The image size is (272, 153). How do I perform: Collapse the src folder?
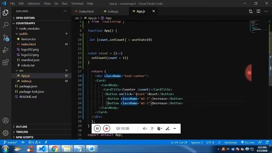pos(42,71)
